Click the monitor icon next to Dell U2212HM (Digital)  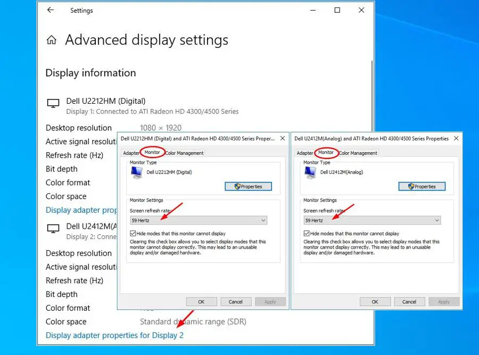pyautogui.click(x=53, y=103)
